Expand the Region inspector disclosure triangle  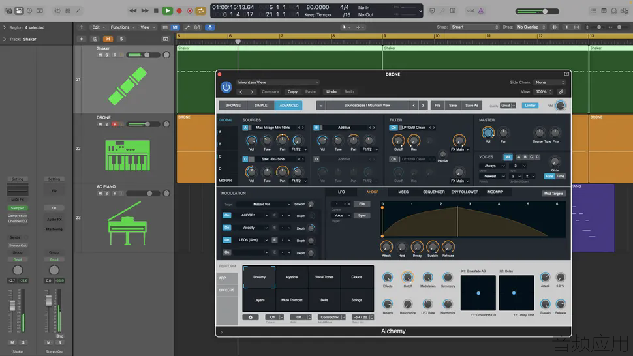pyautogui.click(x=5, y=27)
